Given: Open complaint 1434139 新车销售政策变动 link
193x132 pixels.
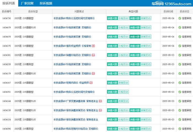Looking at the screenshot, I should pos(76,110).
